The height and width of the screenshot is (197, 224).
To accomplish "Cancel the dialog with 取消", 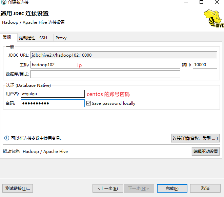I will pos(205,189).
